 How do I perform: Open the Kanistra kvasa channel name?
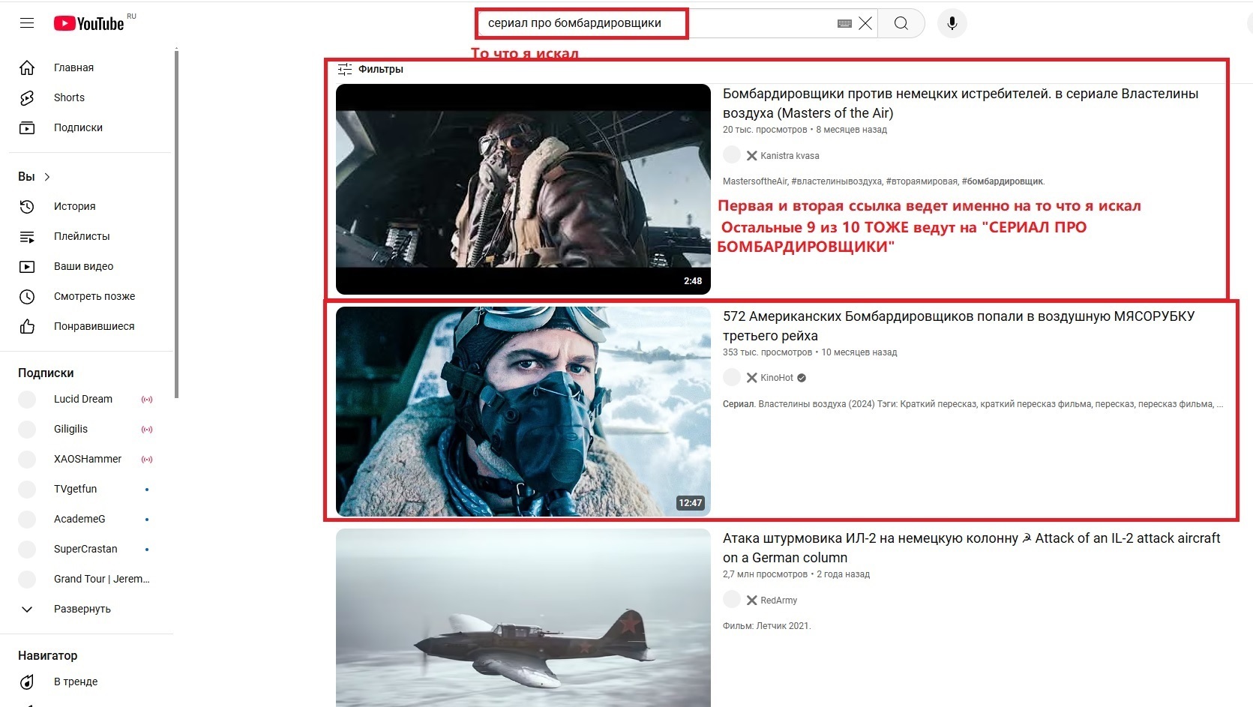(790, 156)
